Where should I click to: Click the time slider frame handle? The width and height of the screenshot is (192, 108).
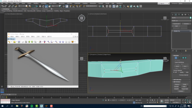(9, 94)
